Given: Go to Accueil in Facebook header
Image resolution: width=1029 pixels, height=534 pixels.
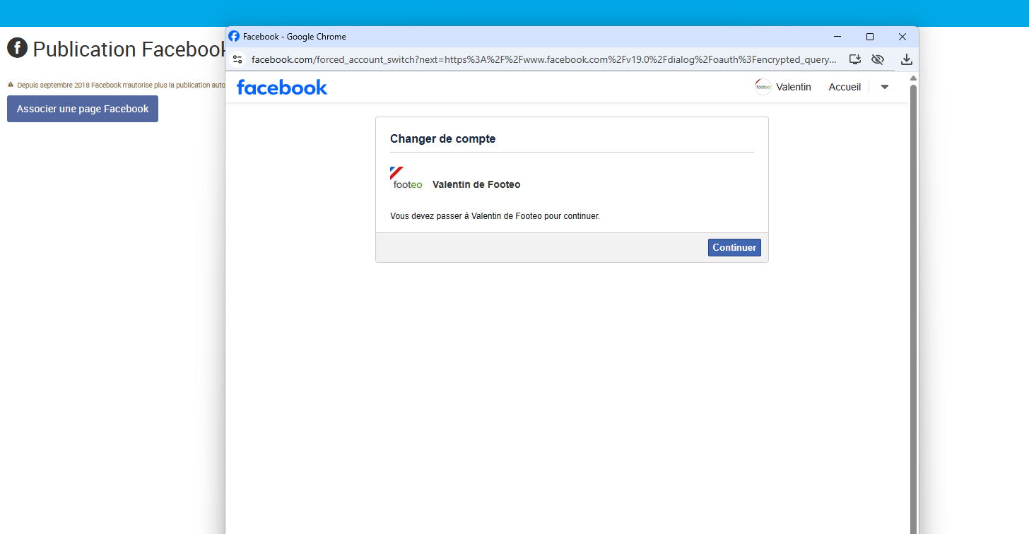Looking at the screenshot, I should point(845,87).
